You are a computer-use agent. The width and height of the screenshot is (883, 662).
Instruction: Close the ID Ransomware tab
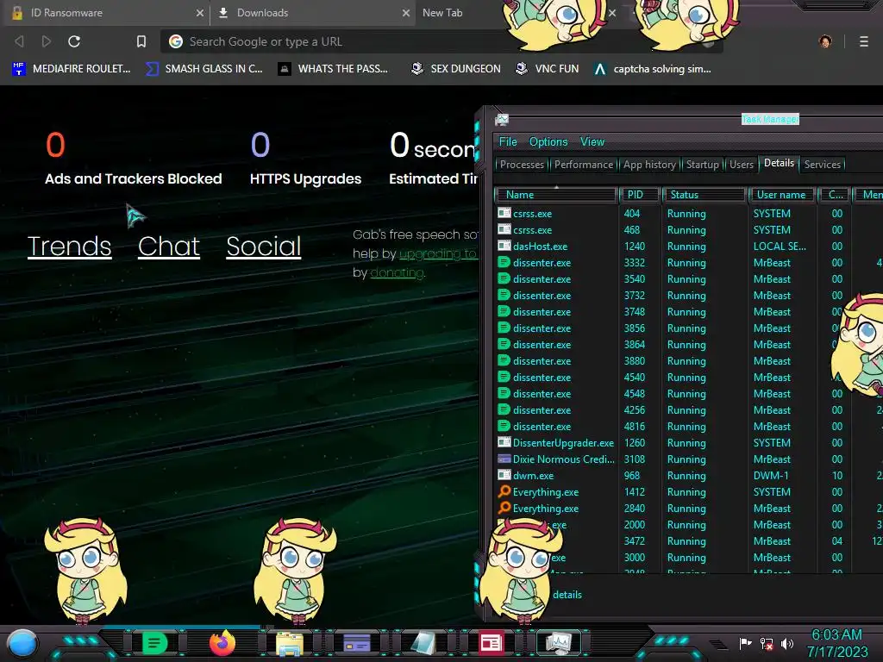click(200, 13)
